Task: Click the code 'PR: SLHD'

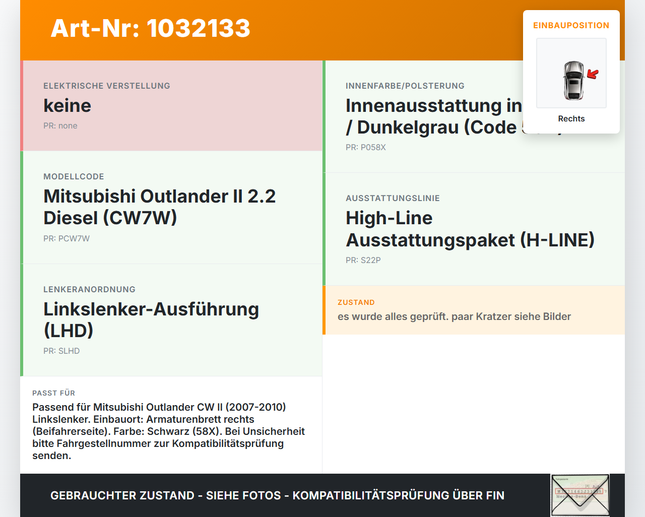Action: [x=61, y=351]
